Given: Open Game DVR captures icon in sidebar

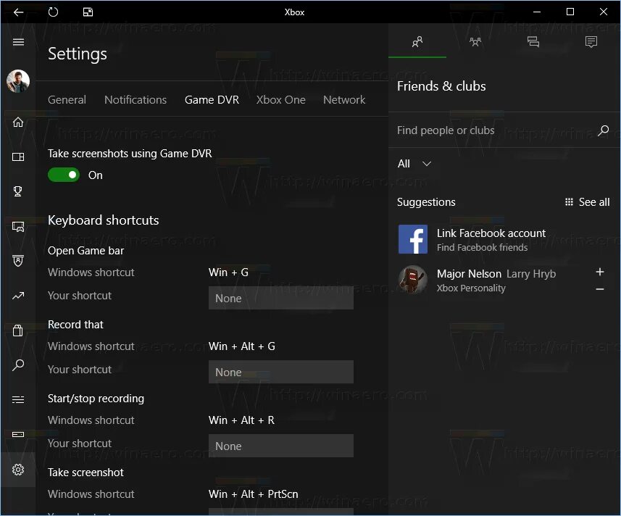Looking at the screenshot, I should point(18,227).
